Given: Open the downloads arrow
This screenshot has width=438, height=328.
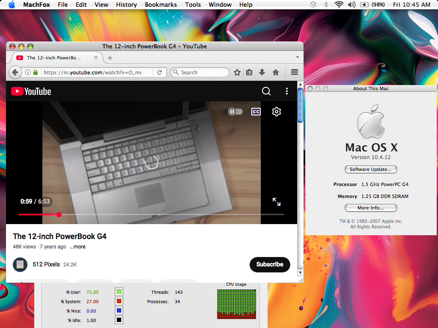Looking at the screenshot, I should pyautogui.click(x=262, y=73).
